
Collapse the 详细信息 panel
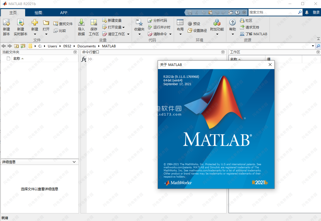tap(74, 162)
